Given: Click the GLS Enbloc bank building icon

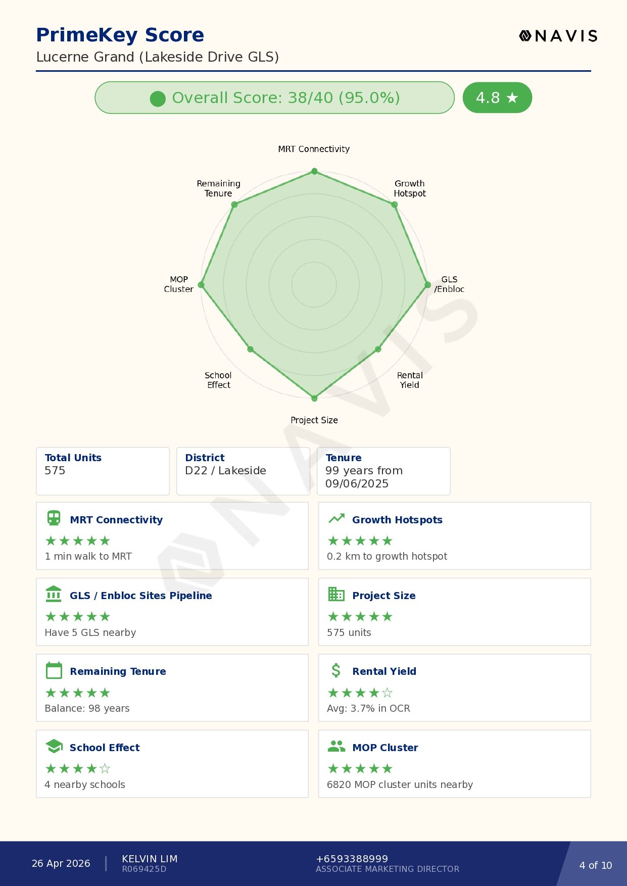Looking at the screenshot, I should click(x=54, y=595).
